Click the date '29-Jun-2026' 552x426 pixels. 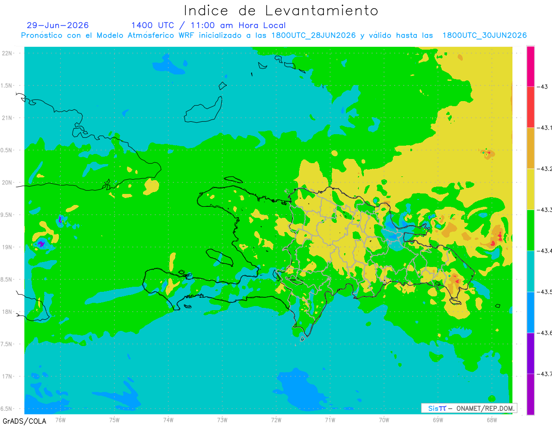58,25
